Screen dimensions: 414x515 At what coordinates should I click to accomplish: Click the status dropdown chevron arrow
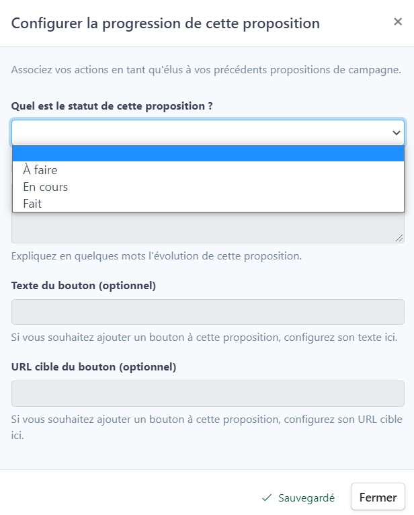coord(397,133)
